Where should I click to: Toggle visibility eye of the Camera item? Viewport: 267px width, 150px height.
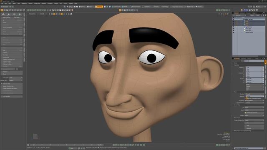point(234,27)
